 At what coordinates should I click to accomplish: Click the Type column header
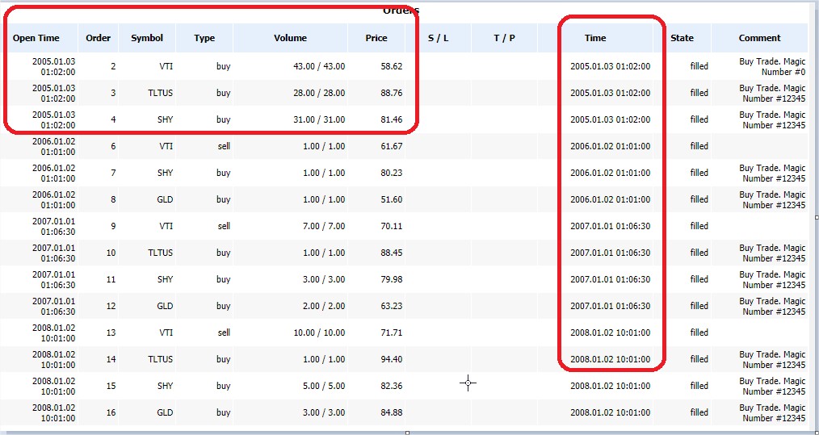(204, 38)
